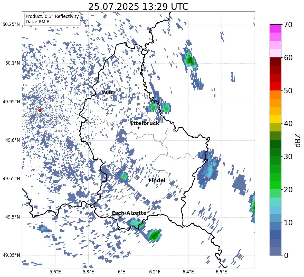This screenshot has height=277, width=304.
Task: Pick the bright red swatch just above 50
Action: (275, 86)
